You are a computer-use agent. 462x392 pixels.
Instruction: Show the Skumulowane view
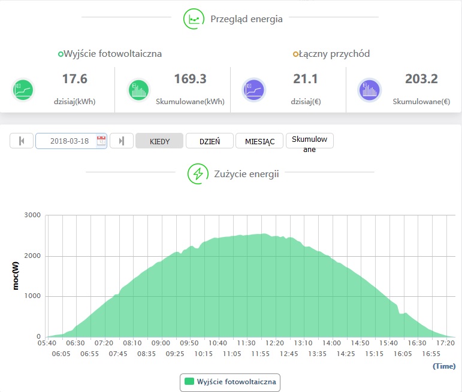[x=309, y=141]
